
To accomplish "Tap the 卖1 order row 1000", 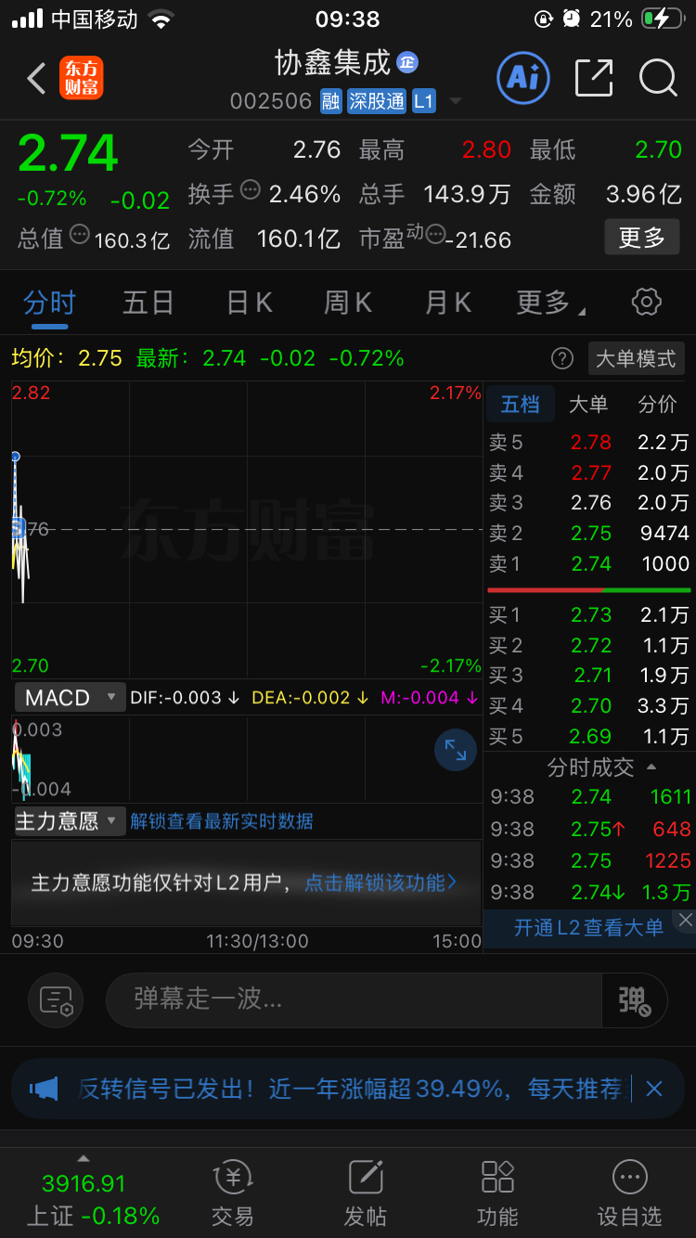I will coord(589,564).
